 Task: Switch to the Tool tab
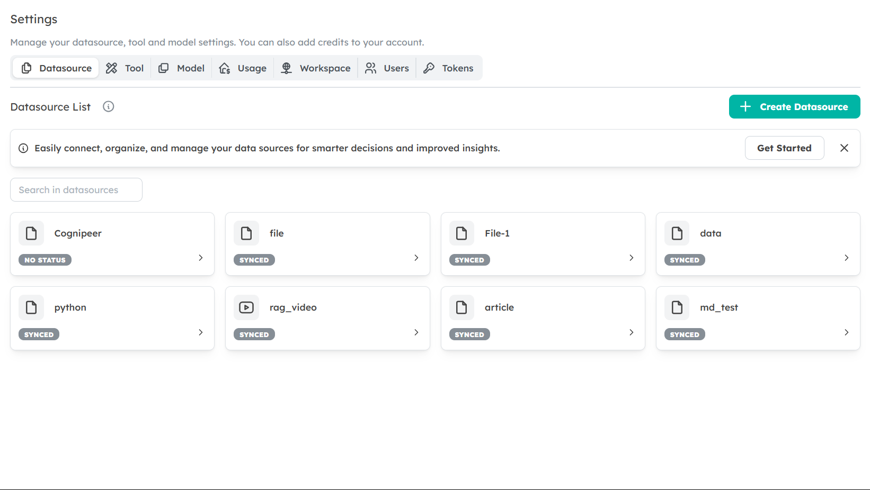tap(125, 68)
